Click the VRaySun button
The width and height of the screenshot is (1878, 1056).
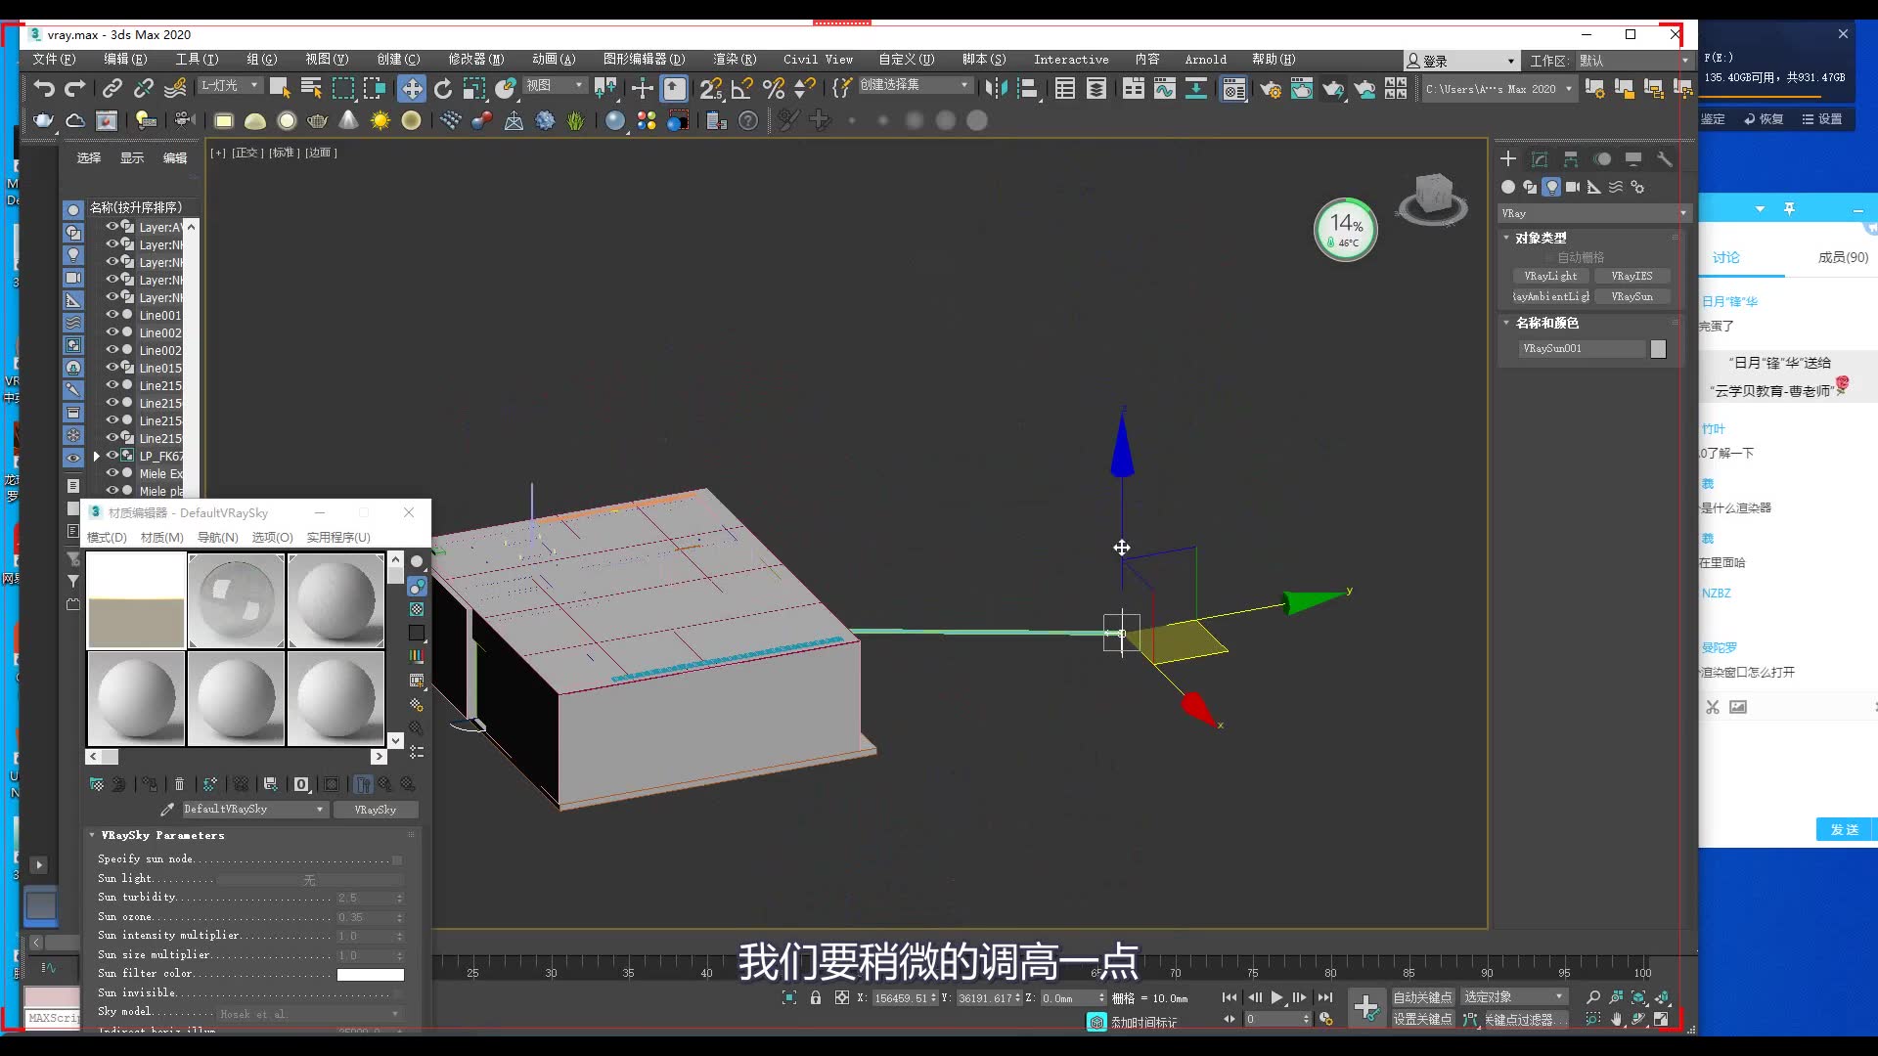(x=1632, y=296)
